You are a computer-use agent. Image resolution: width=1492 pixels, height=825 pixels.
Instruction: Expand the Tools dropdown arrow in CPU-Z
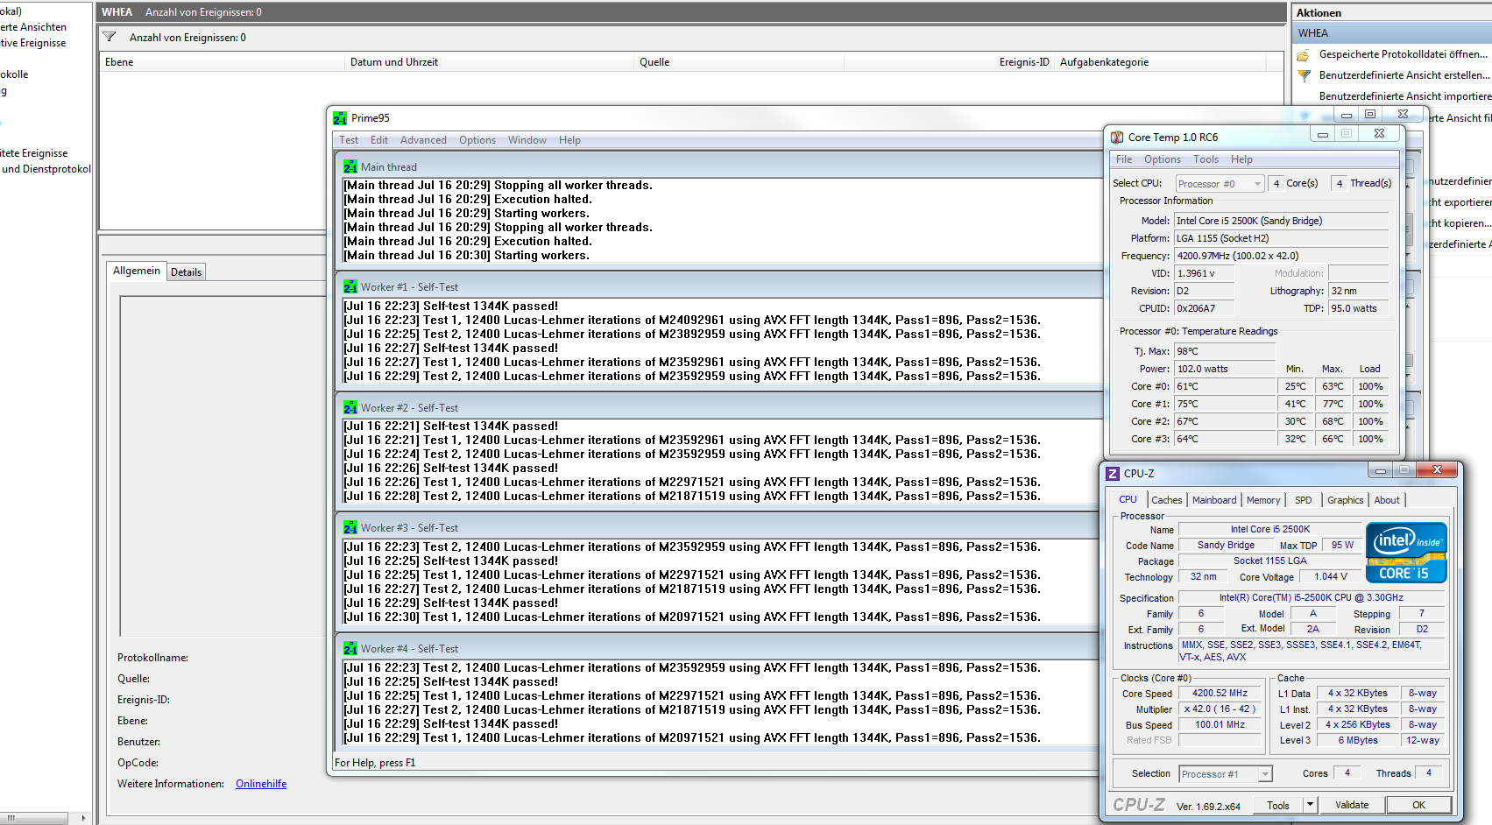coord(1310,805)
